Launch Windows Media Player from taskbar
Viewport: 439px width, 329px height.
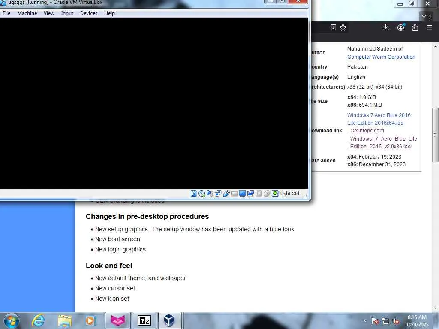coord(91,320)
